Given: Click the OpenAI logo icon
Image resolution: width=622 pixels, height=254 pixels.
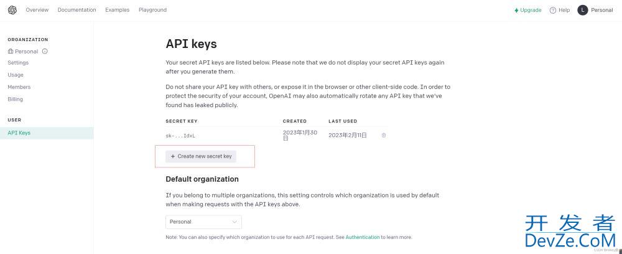Looking at the screenshot, I should coord(12,10).
